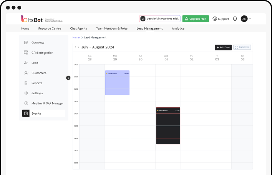Go to the next week arrow
The image size is (272, 175).
point(78,47)
